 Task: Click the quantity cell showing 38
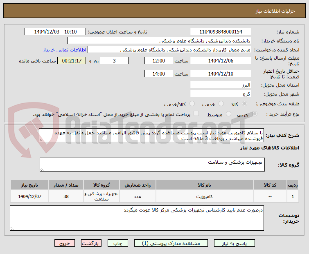(66, 196)
